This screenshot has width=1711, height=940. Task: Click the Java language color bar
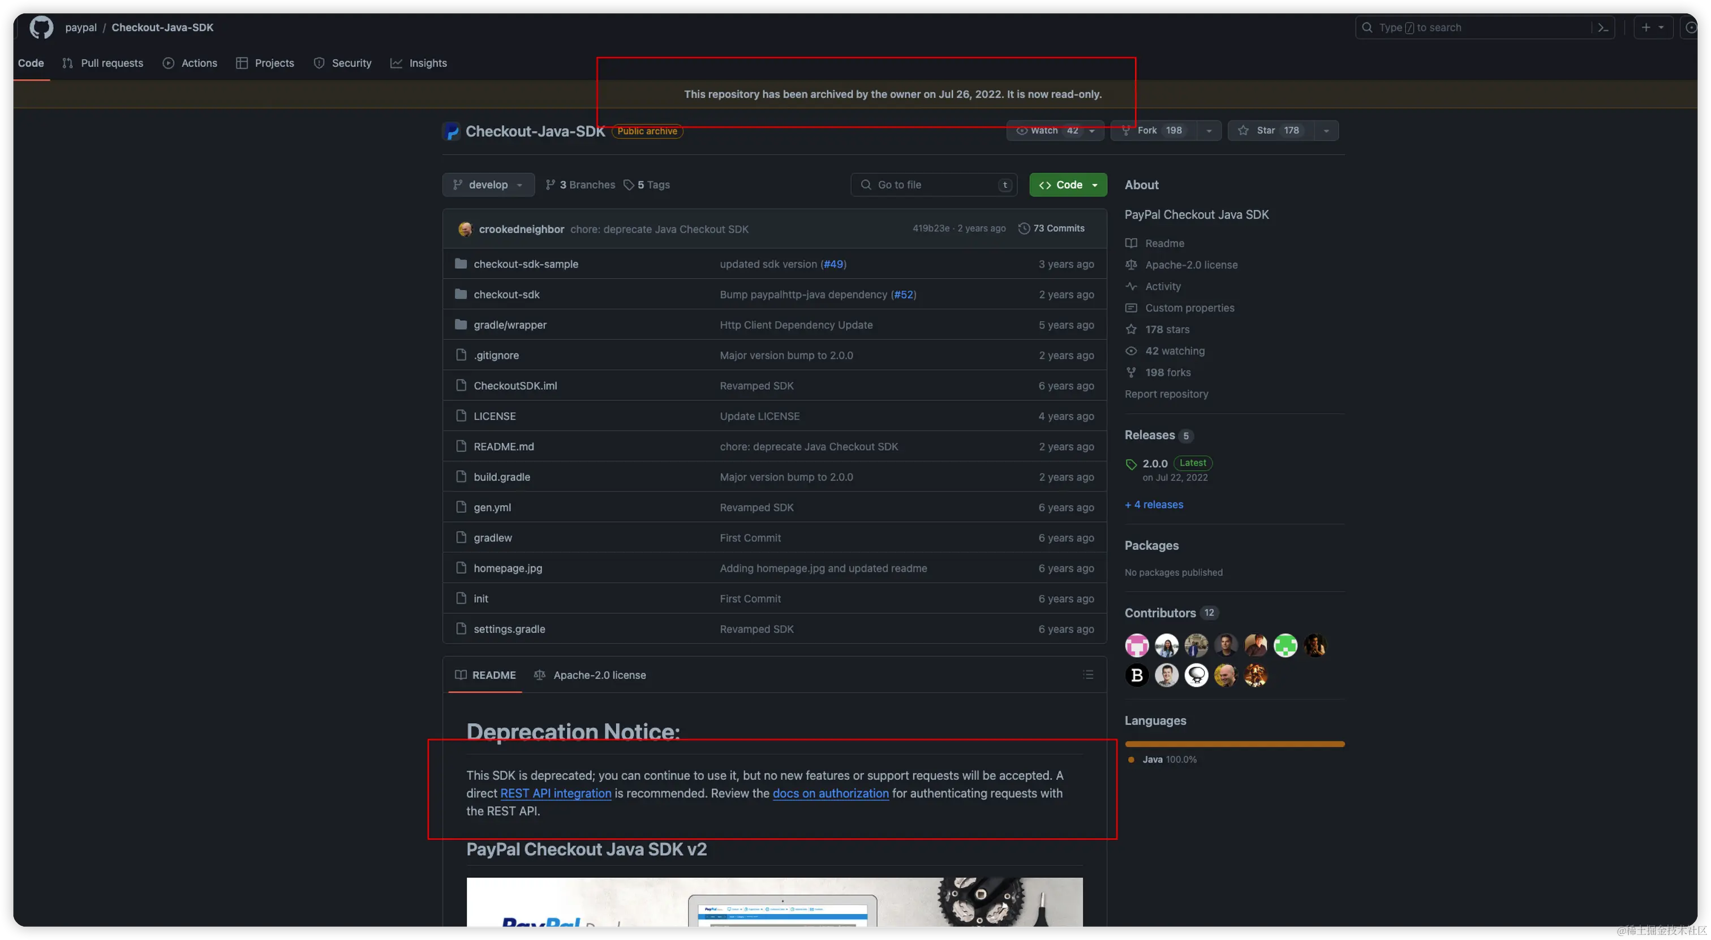[x=1234, y=744]
